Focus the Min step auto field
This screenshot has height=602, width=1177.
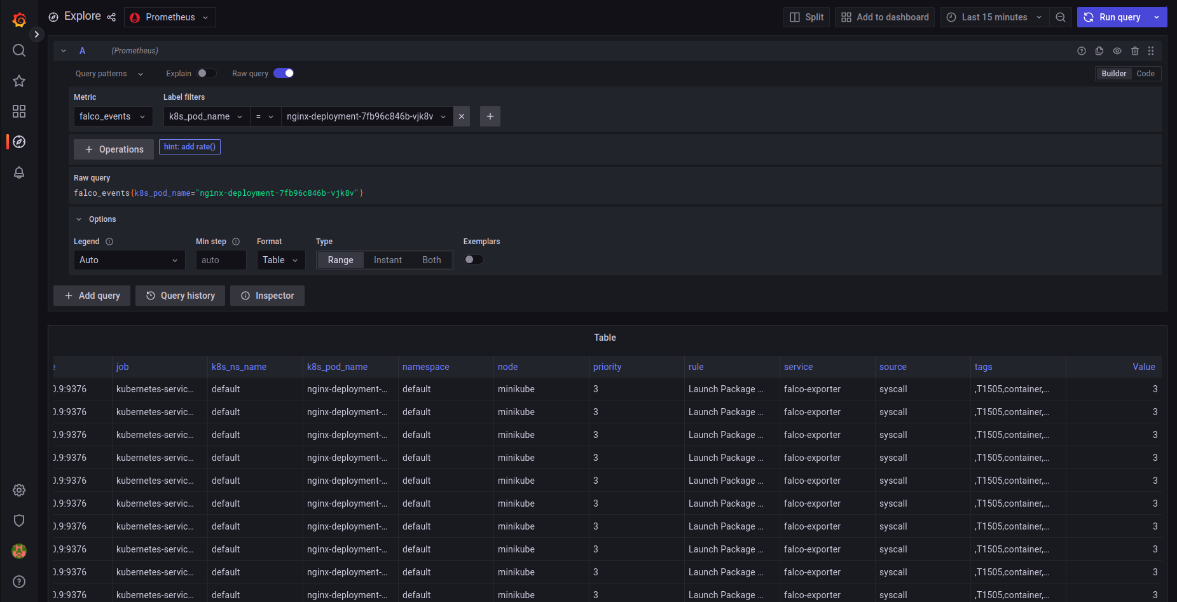pyautogui.click(x=221, y=260)
